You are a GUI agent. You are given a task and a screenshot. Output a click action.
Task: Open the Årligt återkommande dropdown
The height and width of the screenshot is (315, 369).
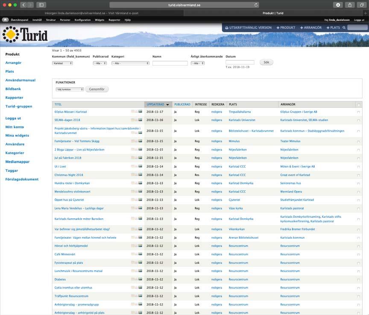coord(198,63)
